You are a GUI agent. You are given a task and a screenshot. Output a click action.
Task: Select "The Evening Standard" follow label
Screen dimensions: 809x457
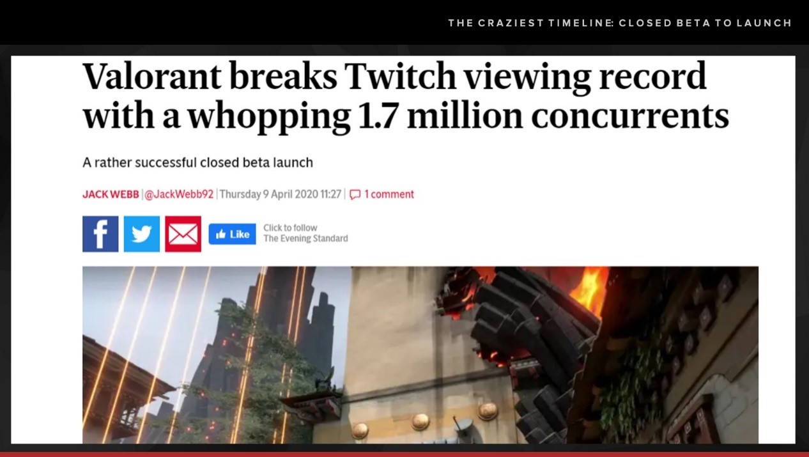pos(305,238)
